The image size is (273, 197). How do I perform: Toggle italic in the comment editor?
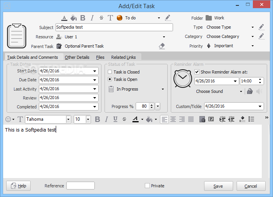[106, 119]
